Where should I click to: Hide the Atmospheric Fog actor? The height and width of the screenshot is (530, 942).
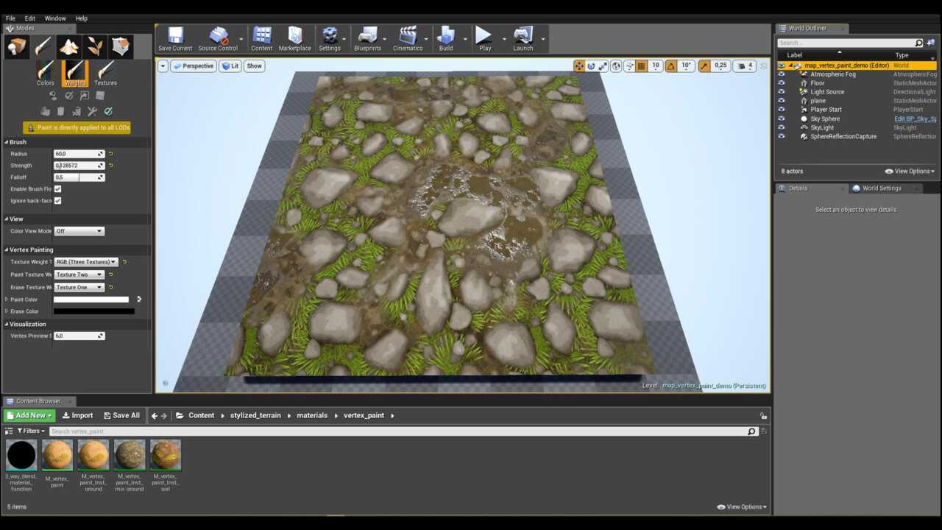click(x=782, y=74)
